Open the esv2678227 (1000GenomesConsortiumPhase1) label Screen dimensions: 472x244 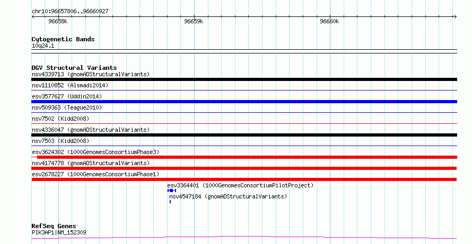point(95,174)
